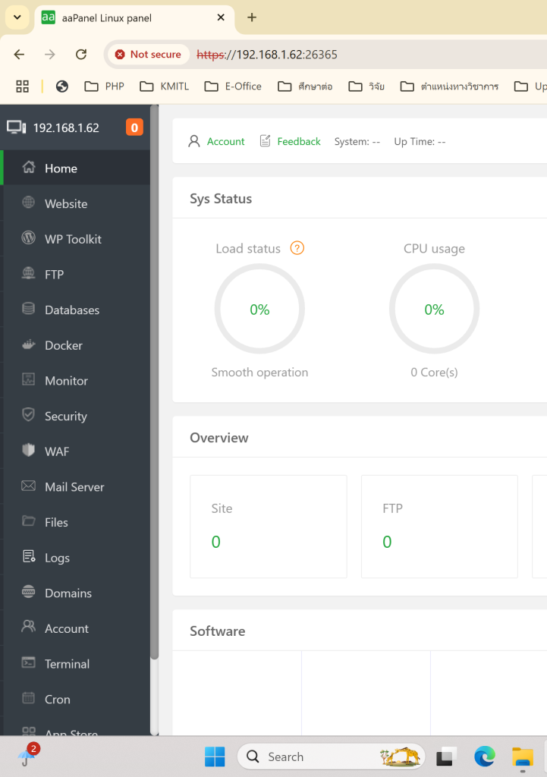Click the top bar Account person icon
Screen dimensions: 547x777
point(194,141)
